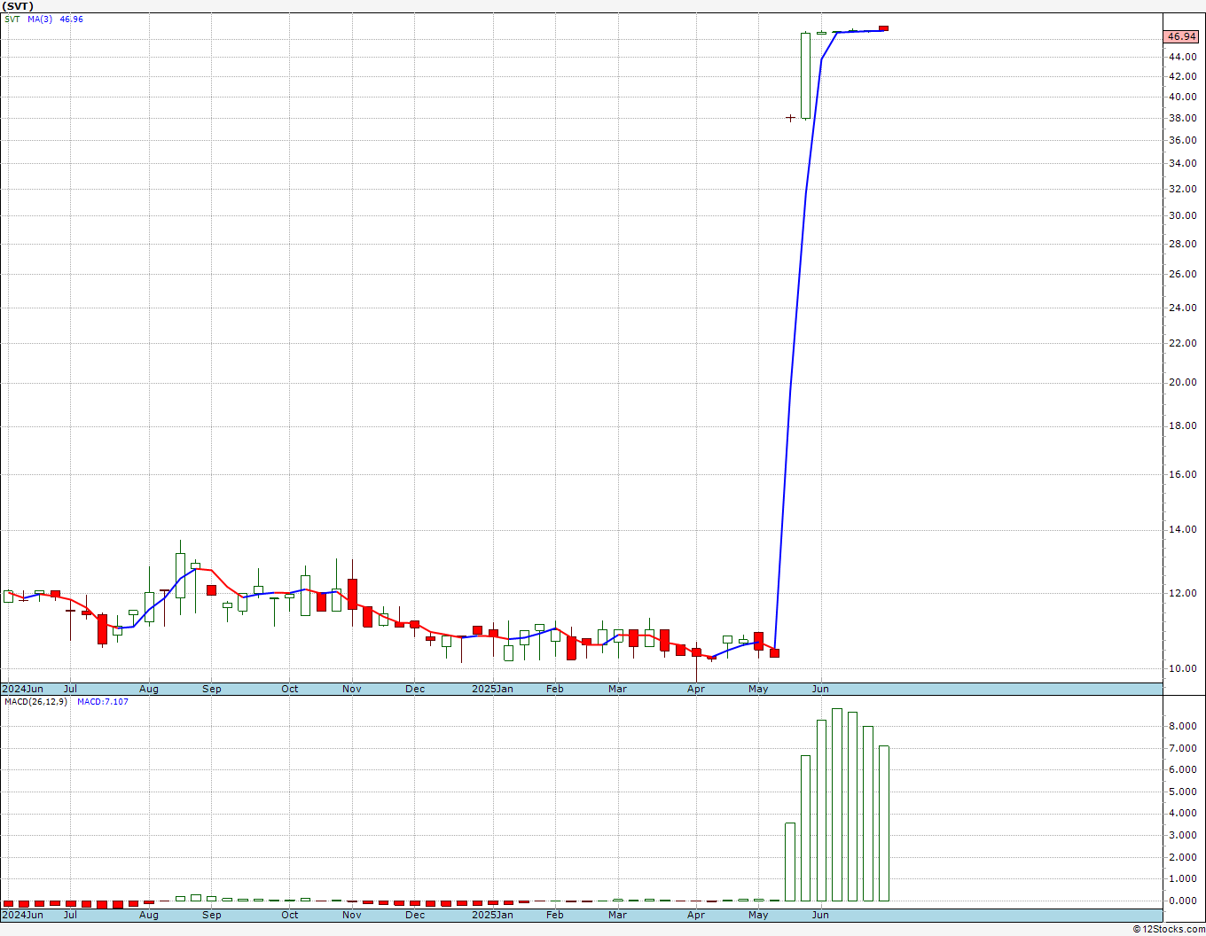Click the 2.000 MACD axis label
Screen dimensions: 1206x936
point(1183,857)
